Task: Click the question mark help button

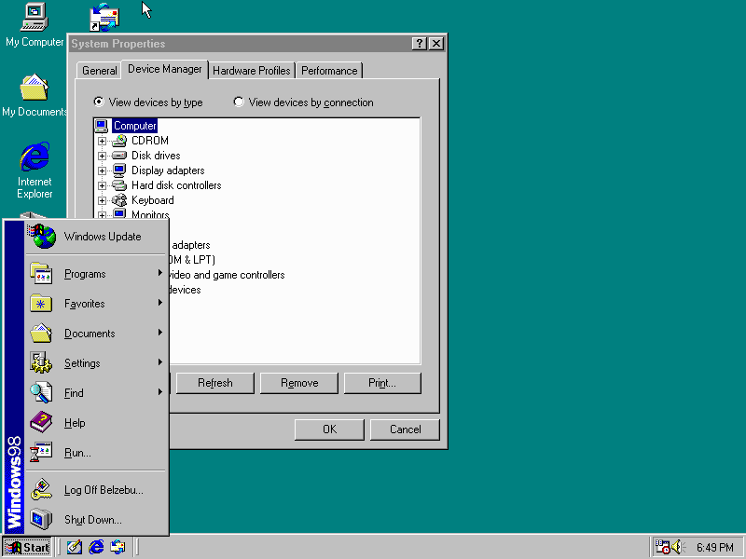Action: 419,44
